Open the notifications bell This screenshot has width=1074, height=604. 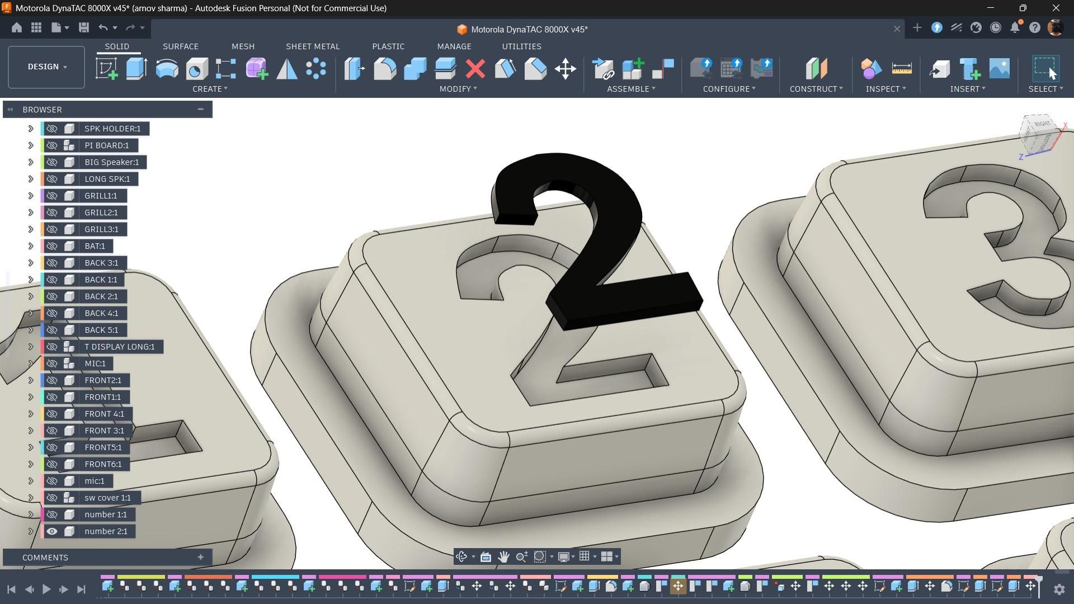(1015, 27)
